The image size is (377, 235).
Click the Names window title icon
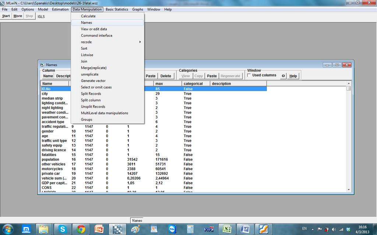(42, 65)
